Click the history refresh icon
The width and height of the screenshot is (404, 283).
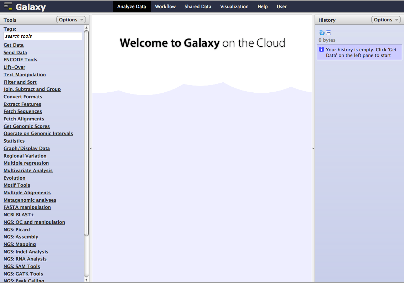[322, 33]
